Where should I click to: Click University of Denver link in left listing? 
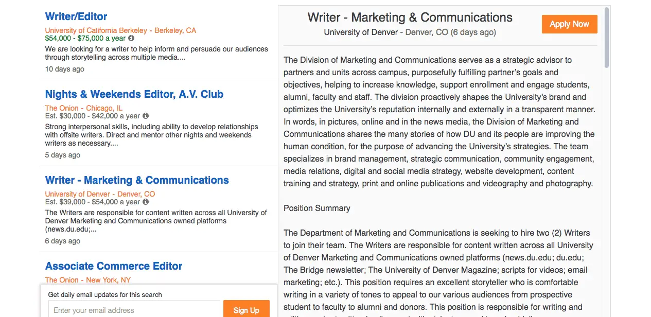(78, 194)
